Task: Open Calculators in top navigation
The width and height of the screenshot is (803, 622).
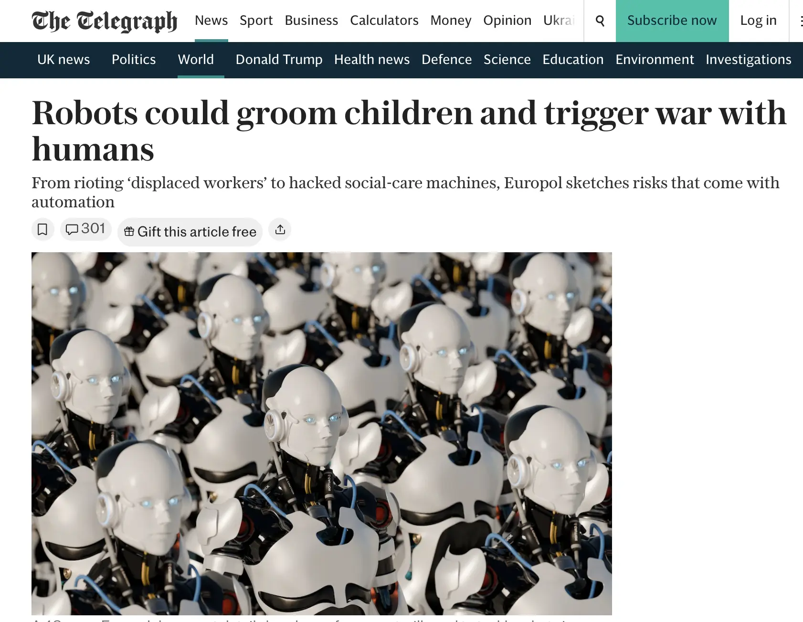Action: [x=384, y=21]
